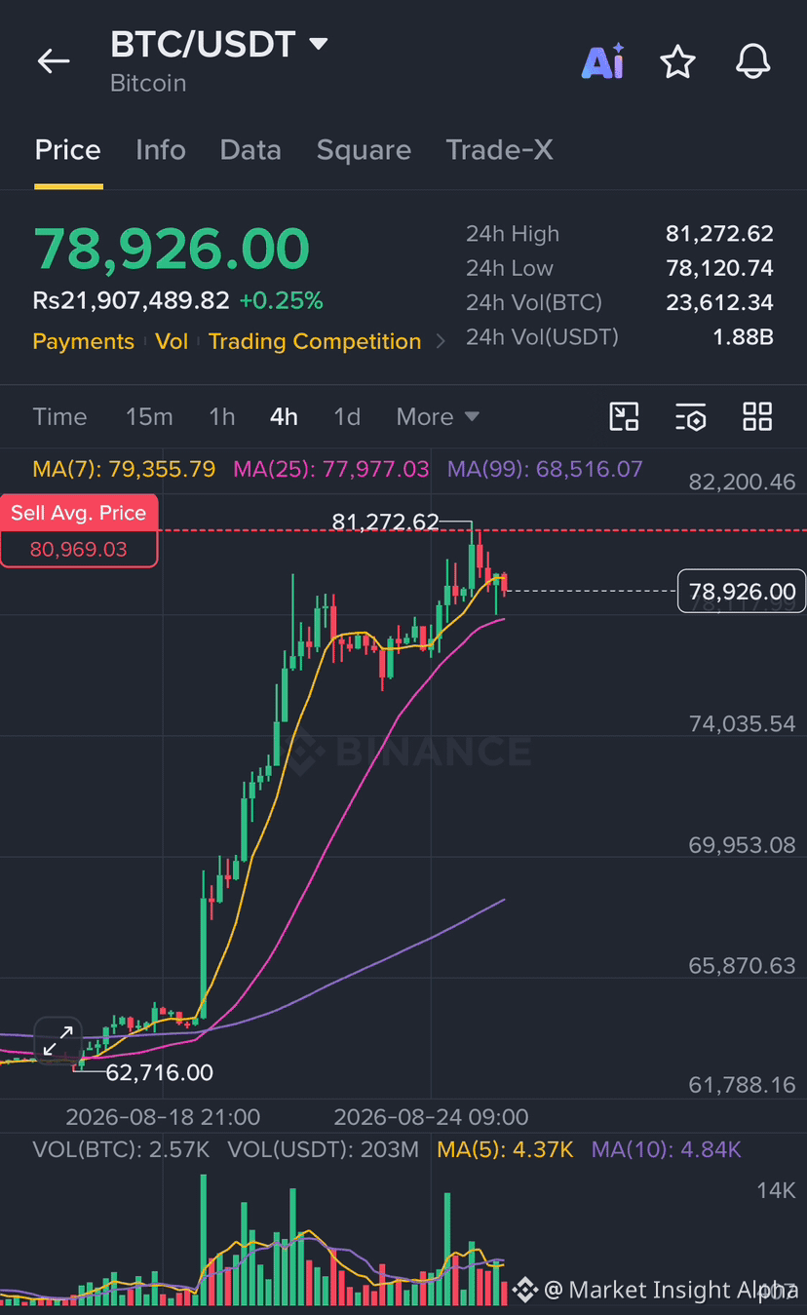Open the Vol tag link
The width and height of the screenshot is (807, 1315).
tap(172, 341)
